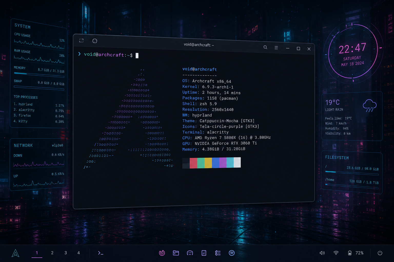Click the 23.6 GiB / 98.0 GiB value
This screenshot has width=394, height=262.
point(362,168)
